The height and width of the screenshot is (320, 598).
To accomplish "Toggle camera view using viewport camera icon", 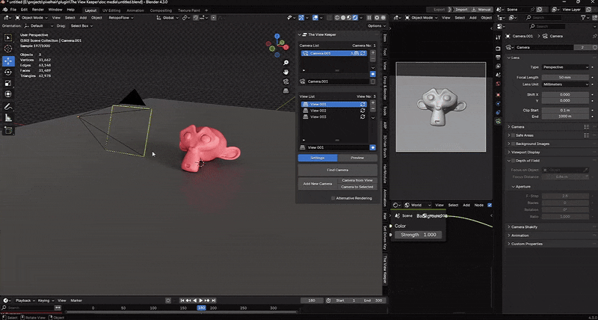I will click(286, 81).
